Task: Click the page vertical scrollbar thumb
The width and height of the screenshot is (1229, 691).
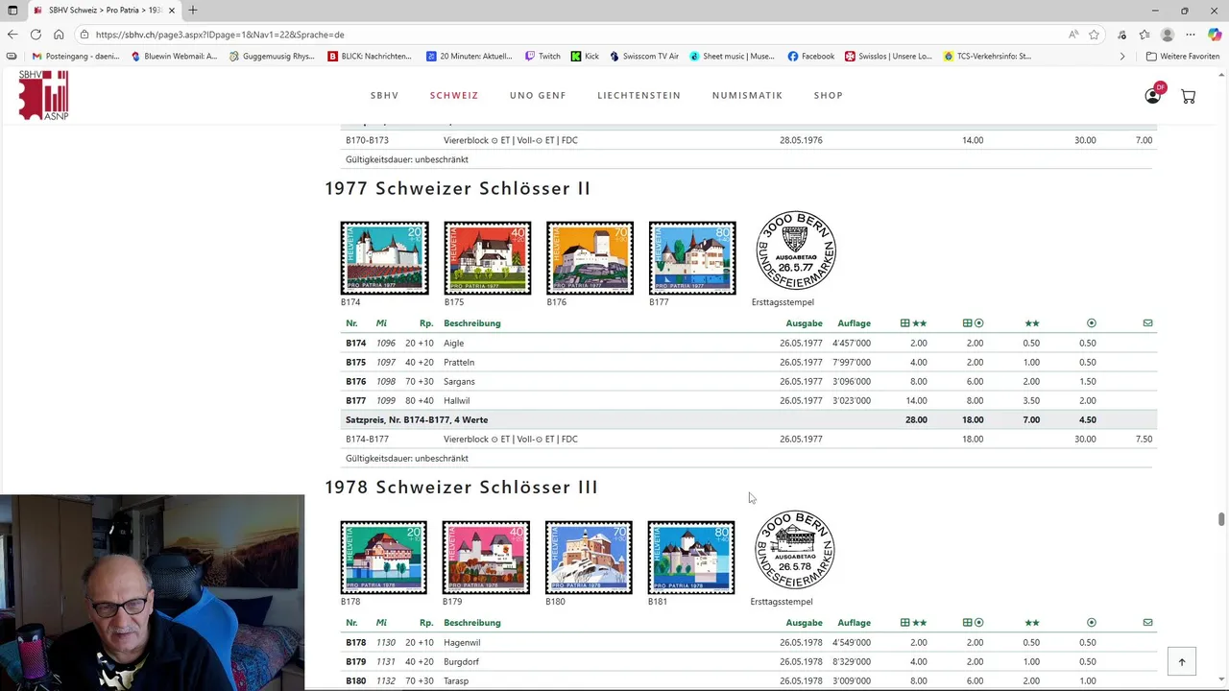Action: (x=1221, y=519)
